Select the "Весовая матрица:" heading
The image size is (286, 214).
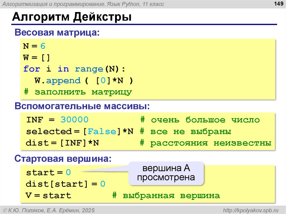(57, 33)
